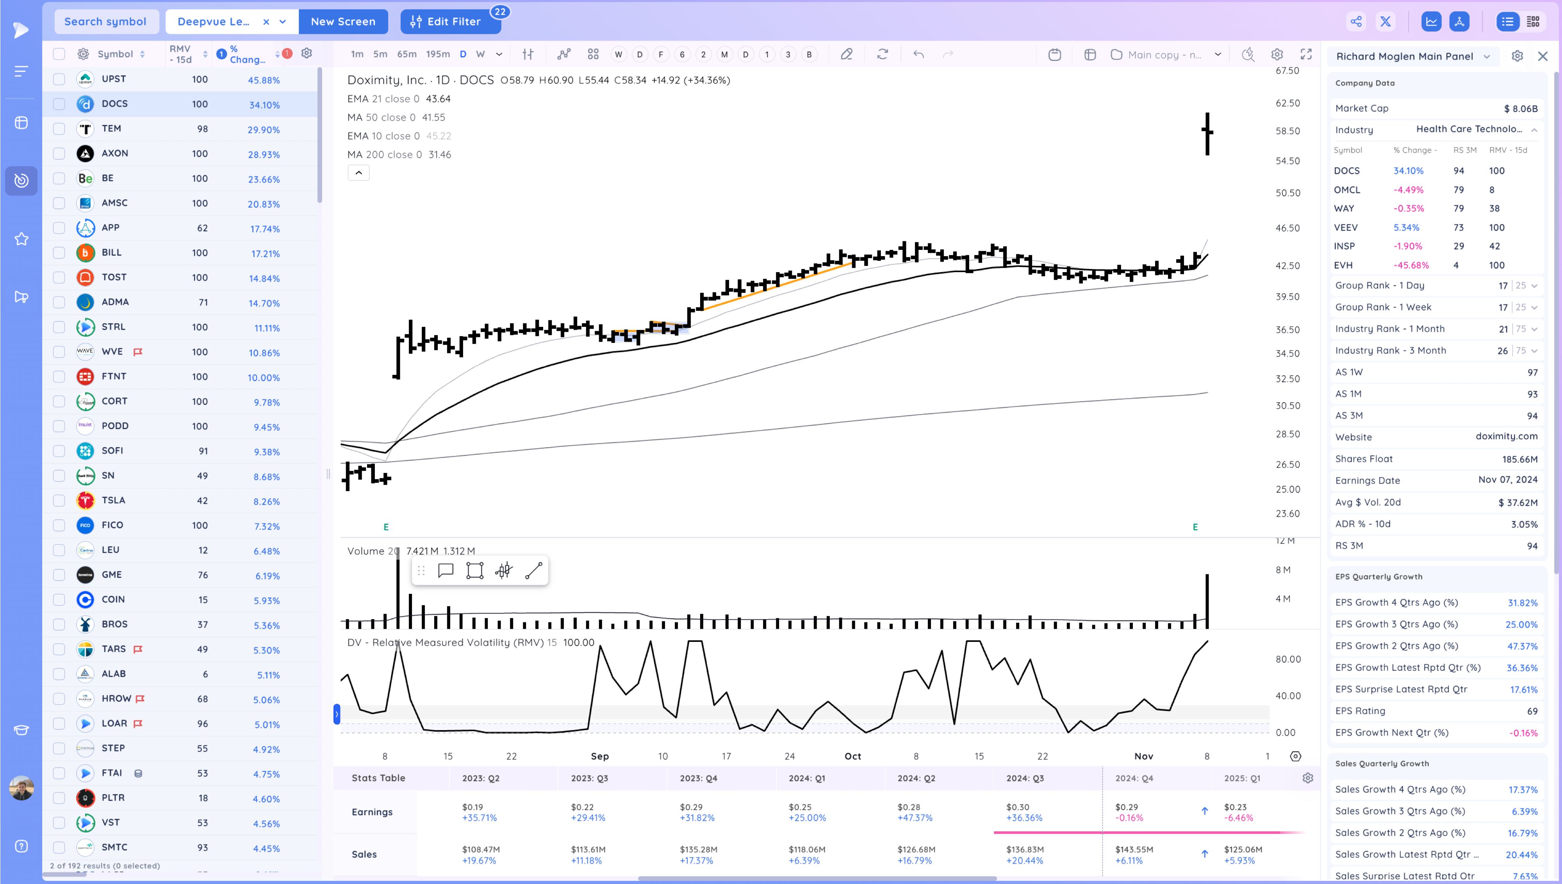This screenshot has height=884, width=1562.
Task: Select the pencil drawing tool icon
Action: (x=846, y=54)
